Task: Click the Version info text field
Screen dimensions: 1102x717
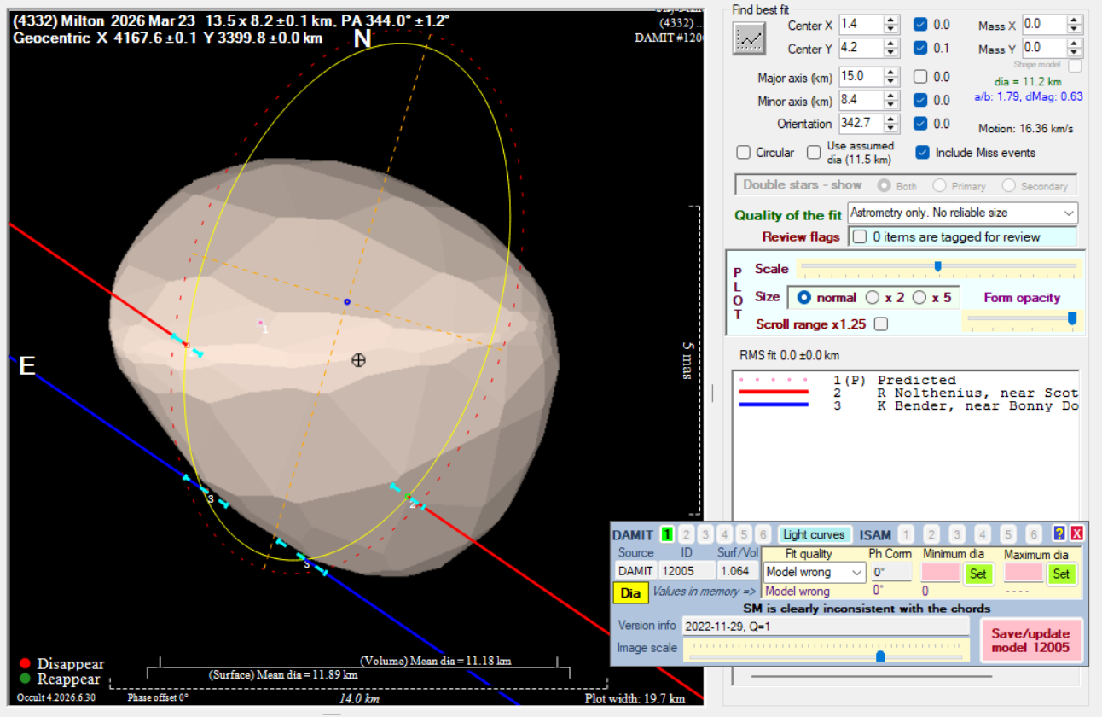Action: click(826, 626)
